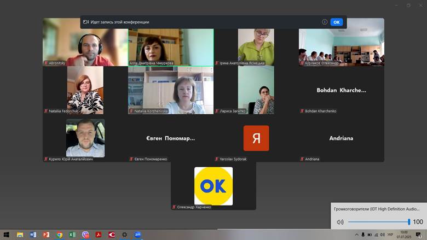
Task: Click OK on the recording notice banner
Action: point(336,22)
